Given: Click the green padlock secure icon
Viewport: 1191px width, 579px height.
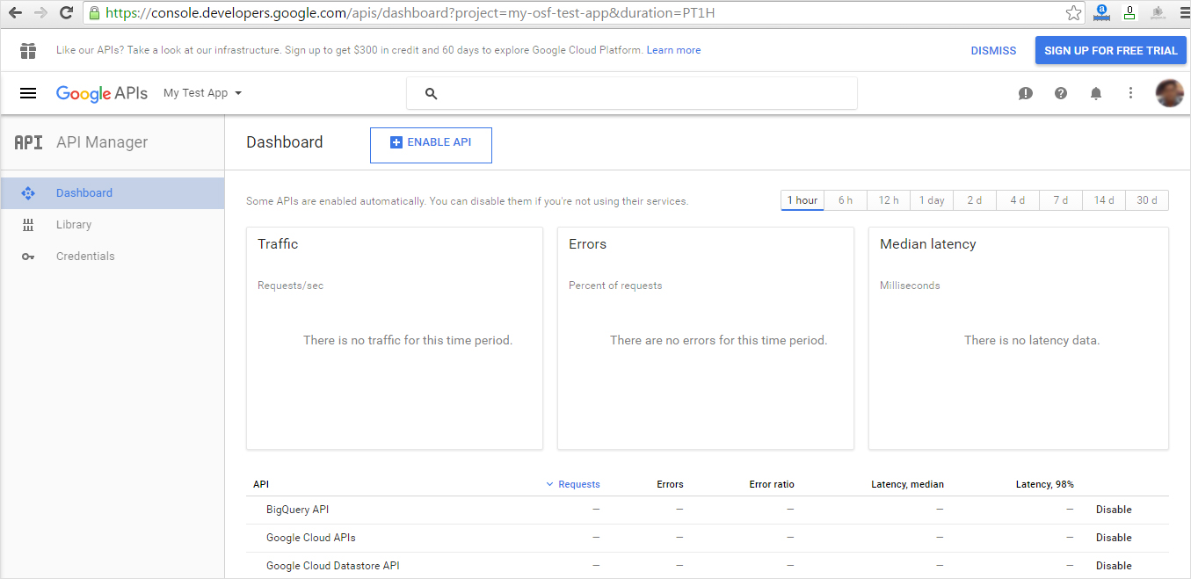Looking at the screenshot, I should pos(95,13).
